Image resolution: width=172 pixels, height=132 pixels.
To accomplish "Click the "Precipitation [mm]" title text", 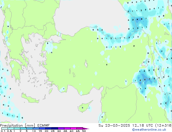I will pyautogui.click(x=18, y=126).
